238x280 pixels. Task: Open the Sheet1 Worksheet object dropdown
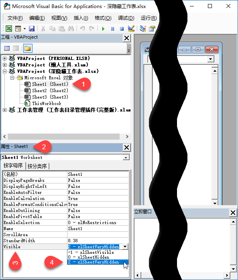point(126,158)
